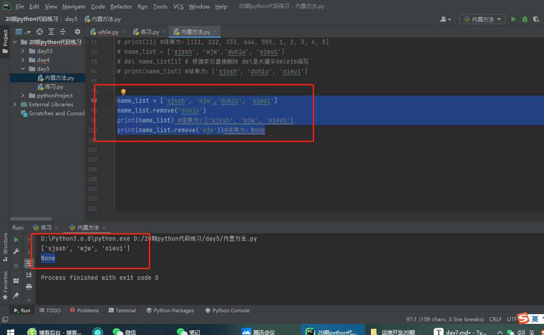This screenshot has width=544, height=335.
Task: Open the Terminal tool window
Action: pyautogui.click(x=122, y=311)
